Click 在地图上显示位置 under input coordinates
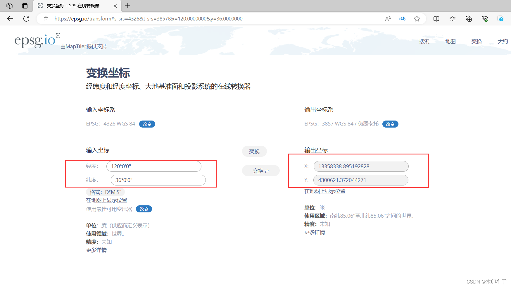 pos(106,200)
